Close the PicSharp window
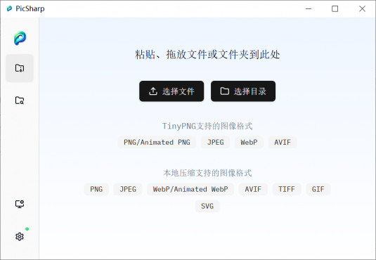The image size is (376, 260). point(362,8)
